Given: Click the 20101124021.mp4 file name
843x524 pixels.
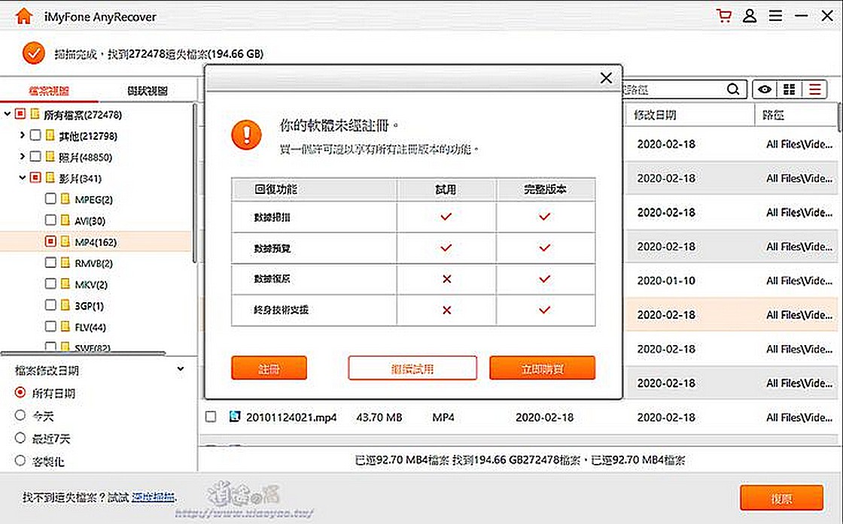Looking at the screenshot, I should (x=291, y=416).
